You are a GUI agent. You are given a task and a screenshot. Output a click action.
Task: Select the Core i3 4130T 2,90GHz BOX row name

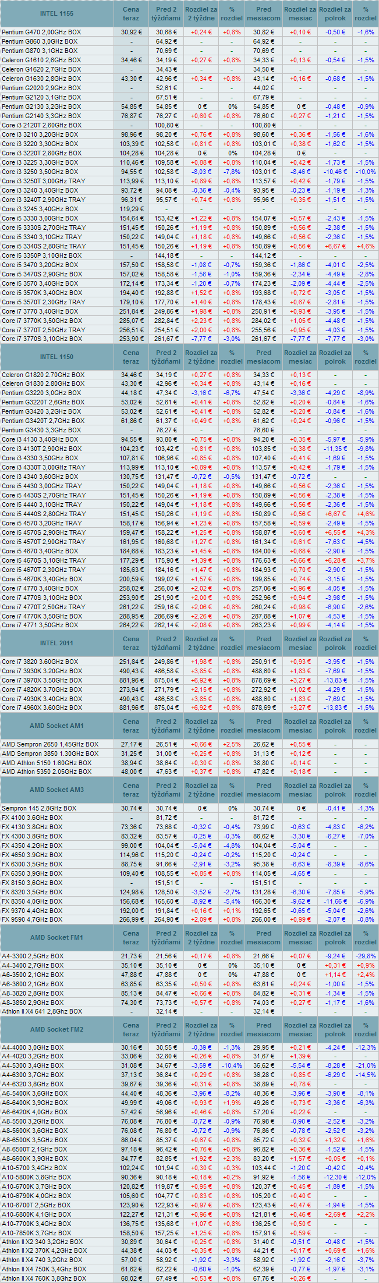(x=42, y=450)
